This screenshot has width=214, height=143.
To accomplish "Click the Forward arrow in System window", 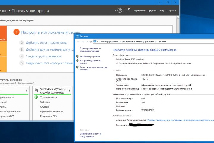I will [83, 41].
